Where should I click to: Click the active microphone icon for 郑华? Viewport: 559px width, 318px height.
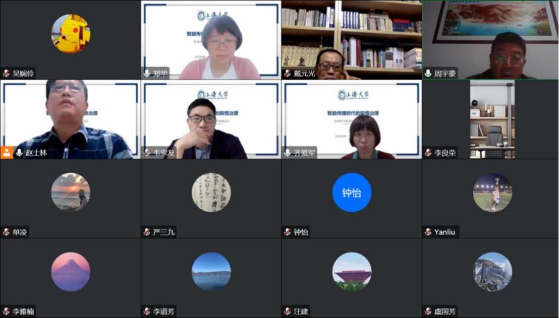[x=147, y=74]
